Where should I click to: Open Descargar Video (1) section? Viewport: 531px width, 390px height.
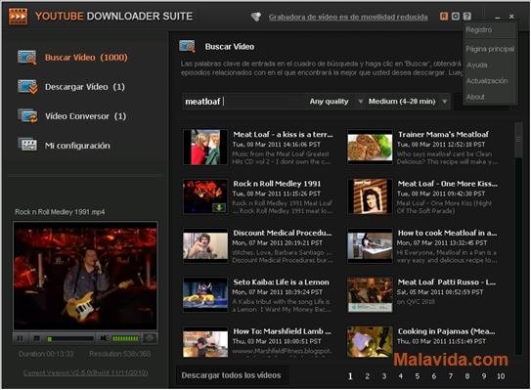pyautogui.click(x=85, y=87)
